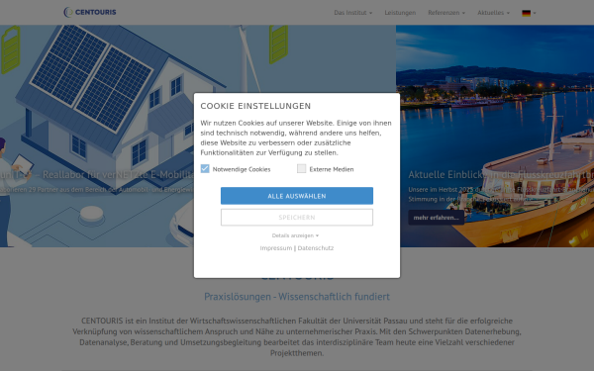Open the Impressum link
The height and width of the screenshot is (371, 594).
[276, 248]
